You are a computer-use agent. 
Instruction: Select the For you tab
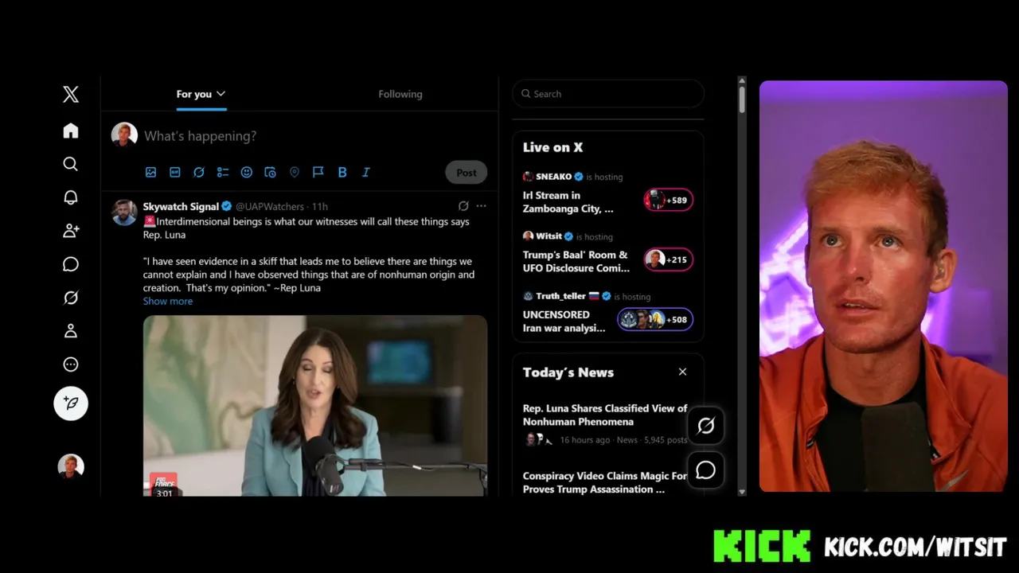(194, 94)
